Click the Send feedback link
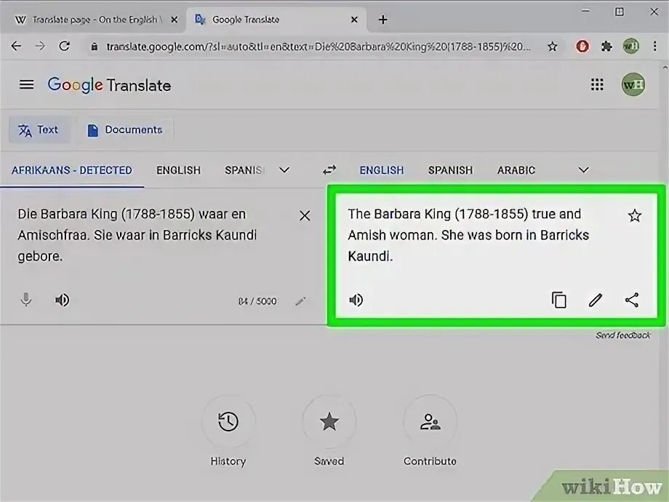669x502 pixels. click(623, 335)
